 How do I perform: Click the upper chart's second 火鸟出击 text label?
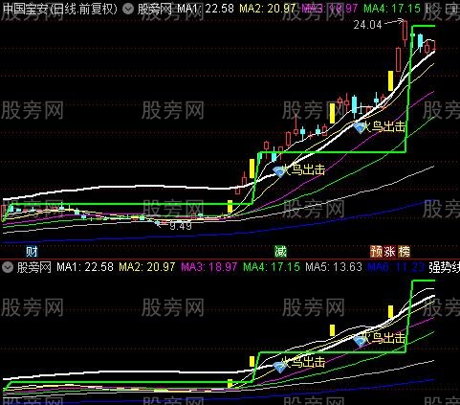pyautogui.click(x=384, y=126)
